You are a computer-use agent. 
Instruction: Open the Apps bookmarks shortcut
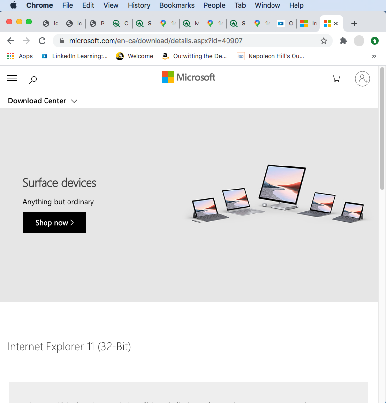[x=20, y=56]
